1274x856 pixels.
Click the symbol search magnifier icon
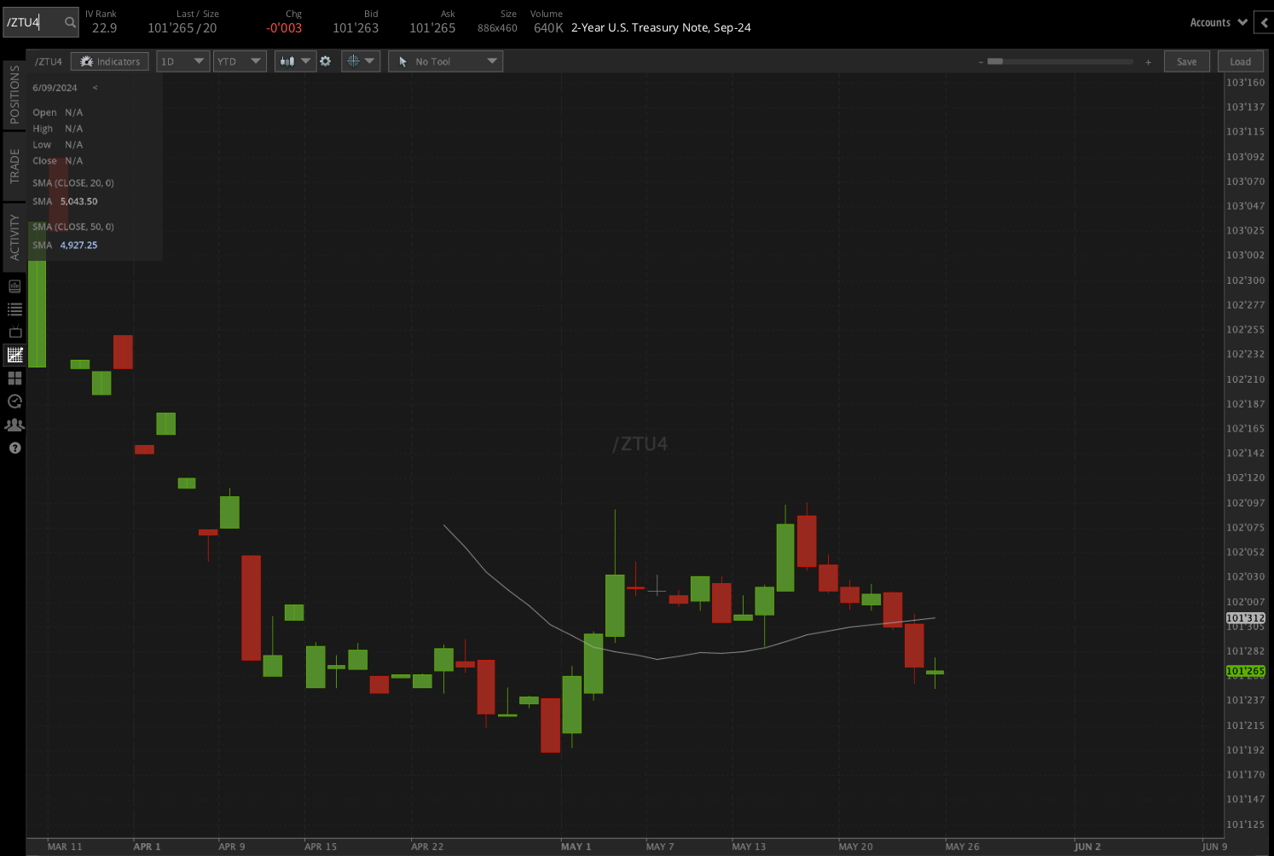point(70,22)
